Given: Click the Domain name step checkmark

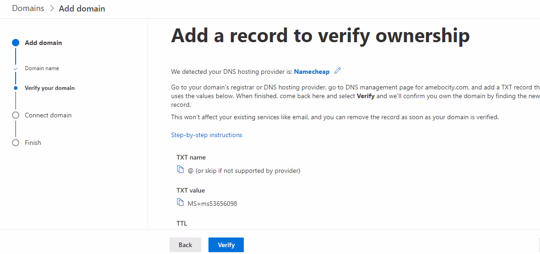Looking at the screenshot, I should [x=16, y=69].
